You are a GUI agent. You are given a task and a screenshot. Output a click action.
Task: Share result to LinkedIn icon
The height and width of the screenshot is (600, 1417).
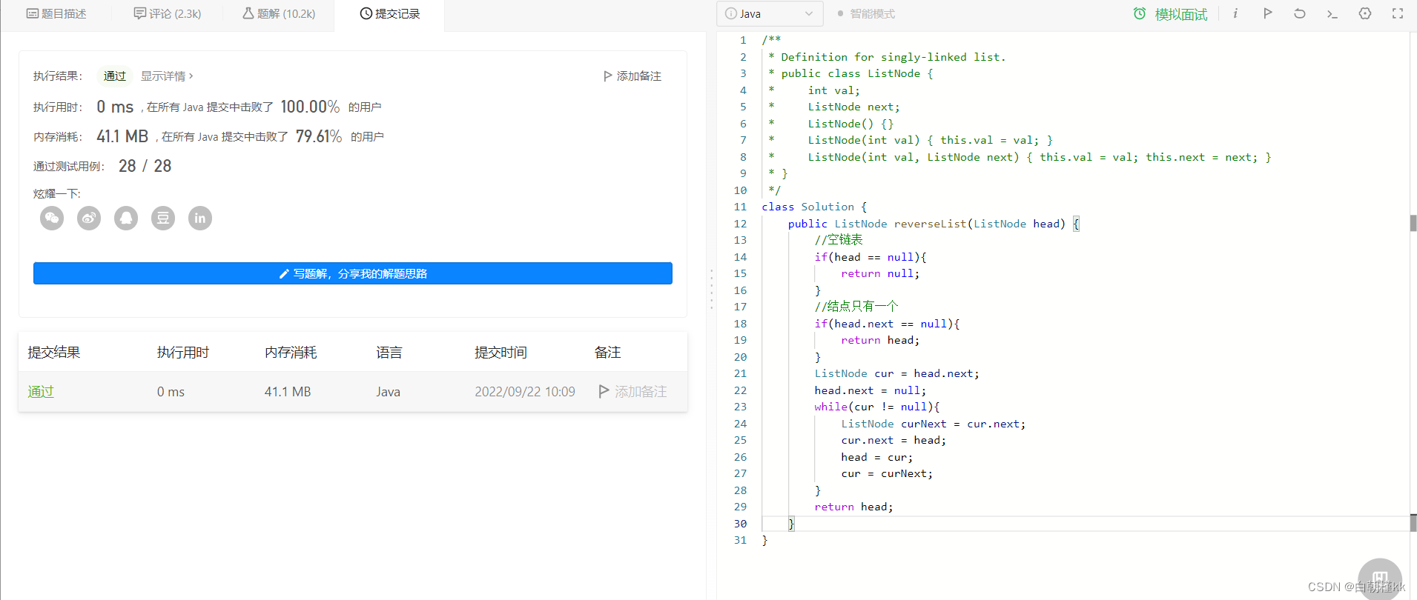tap(200, 219)
